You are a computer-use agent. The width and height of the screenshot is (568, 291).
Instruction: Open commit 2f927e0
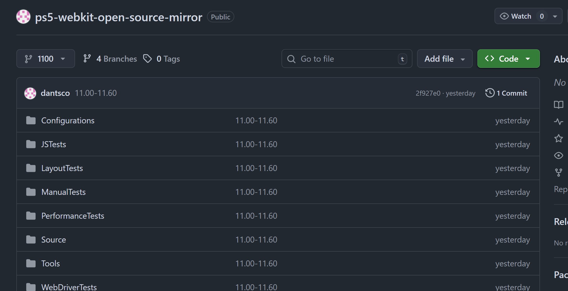coord(428,93)
